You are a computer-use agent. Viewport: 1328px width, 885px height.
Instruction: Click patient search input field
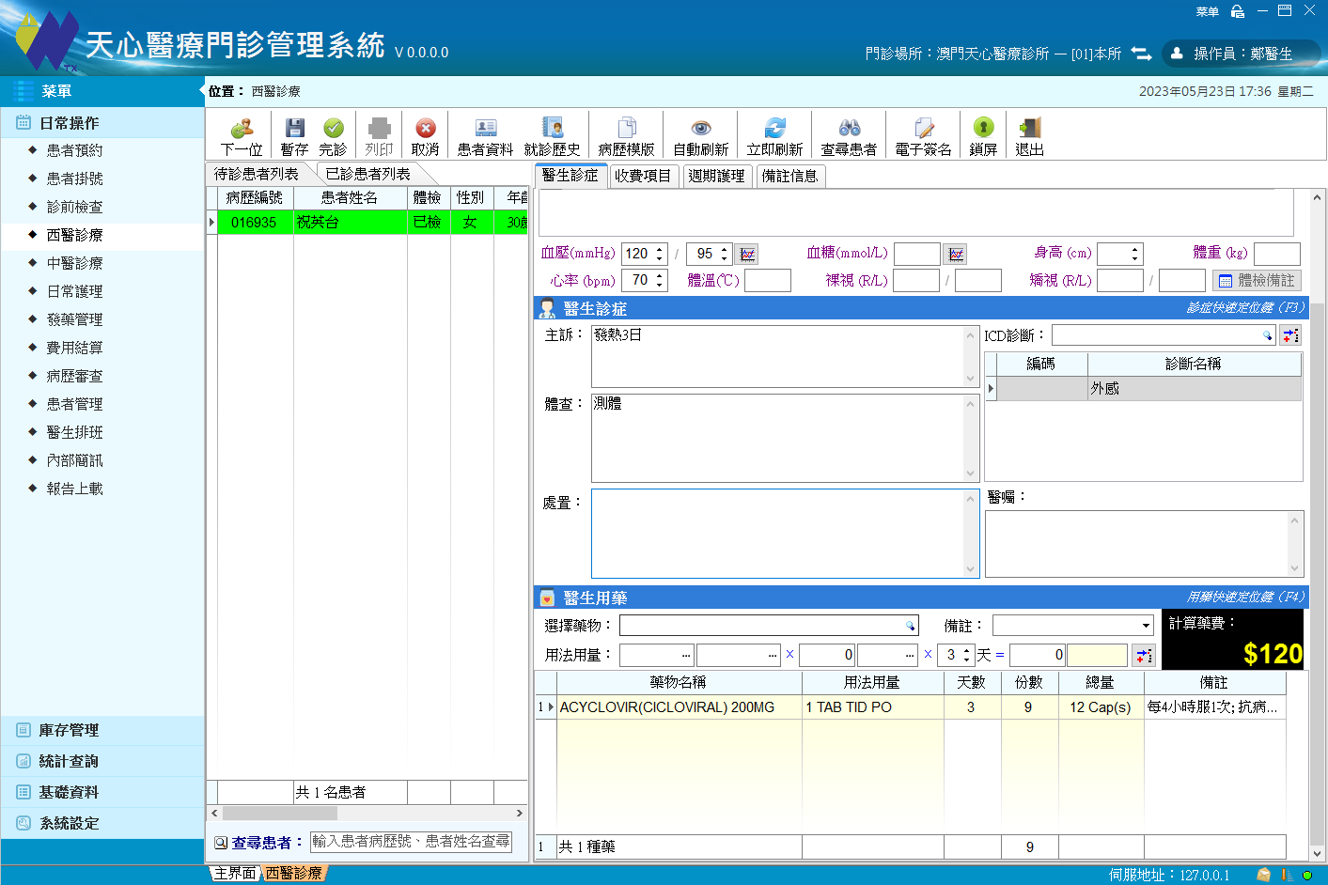pyautogui.click(x=411, y=842)
